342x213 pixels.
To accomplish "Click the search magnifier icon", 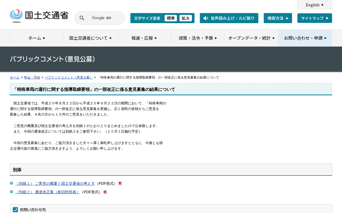I will click(82, 18).
